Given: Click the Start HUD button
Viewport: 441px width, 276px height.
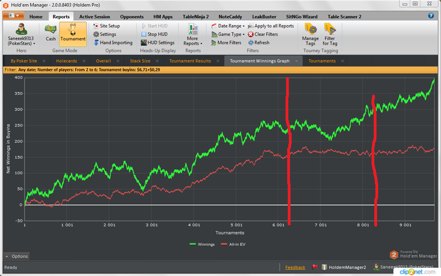Looking at the screenshot, I should (154, 26).
